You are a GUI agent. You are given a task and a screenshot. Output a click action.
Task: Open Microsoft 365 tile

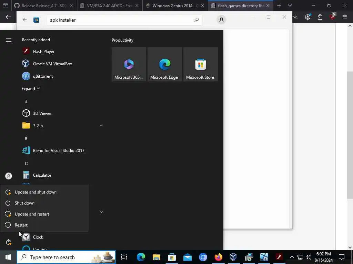tap(129, 64)
